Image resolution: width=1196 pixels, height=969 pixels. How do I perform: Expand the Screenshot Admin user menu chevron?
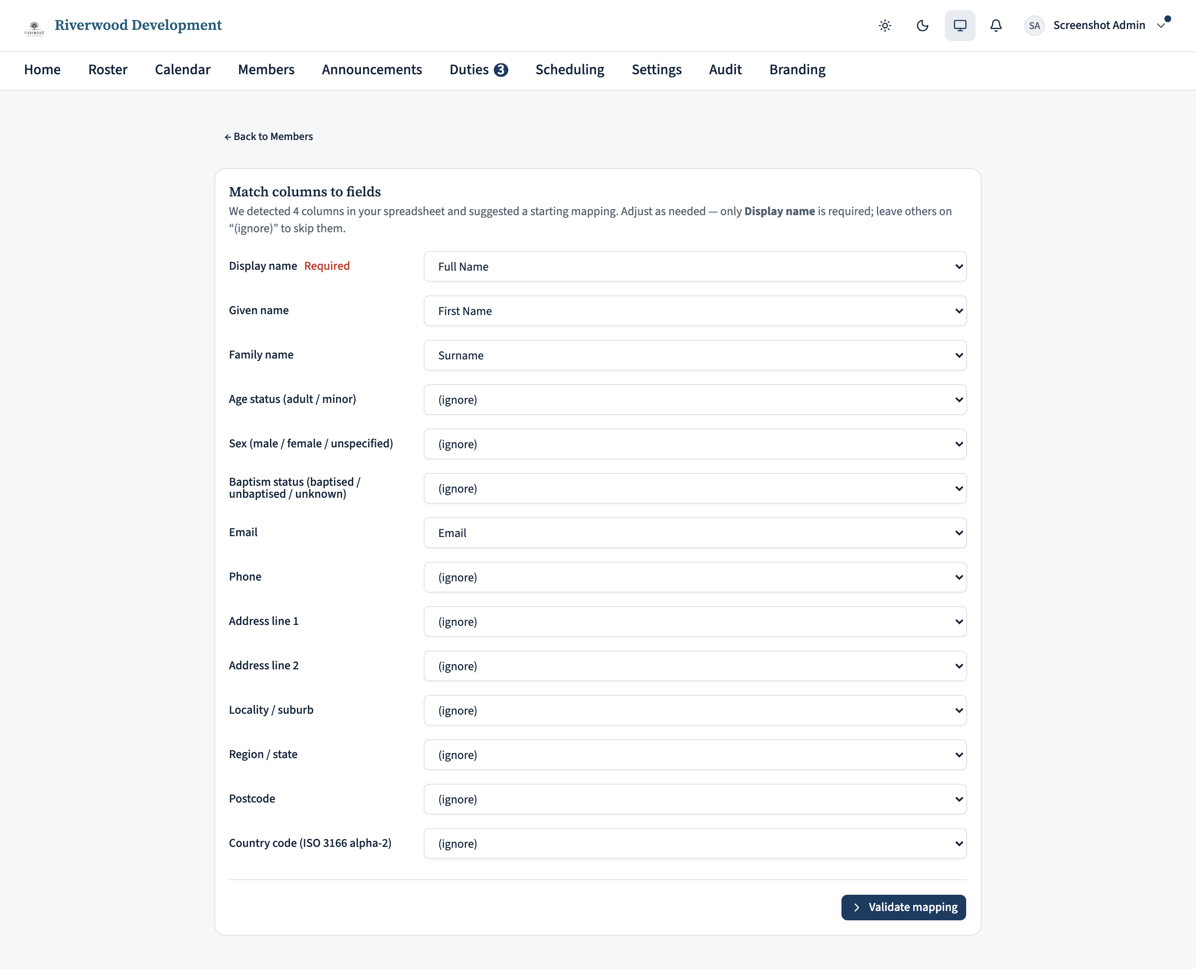[x=1161, y=26]
